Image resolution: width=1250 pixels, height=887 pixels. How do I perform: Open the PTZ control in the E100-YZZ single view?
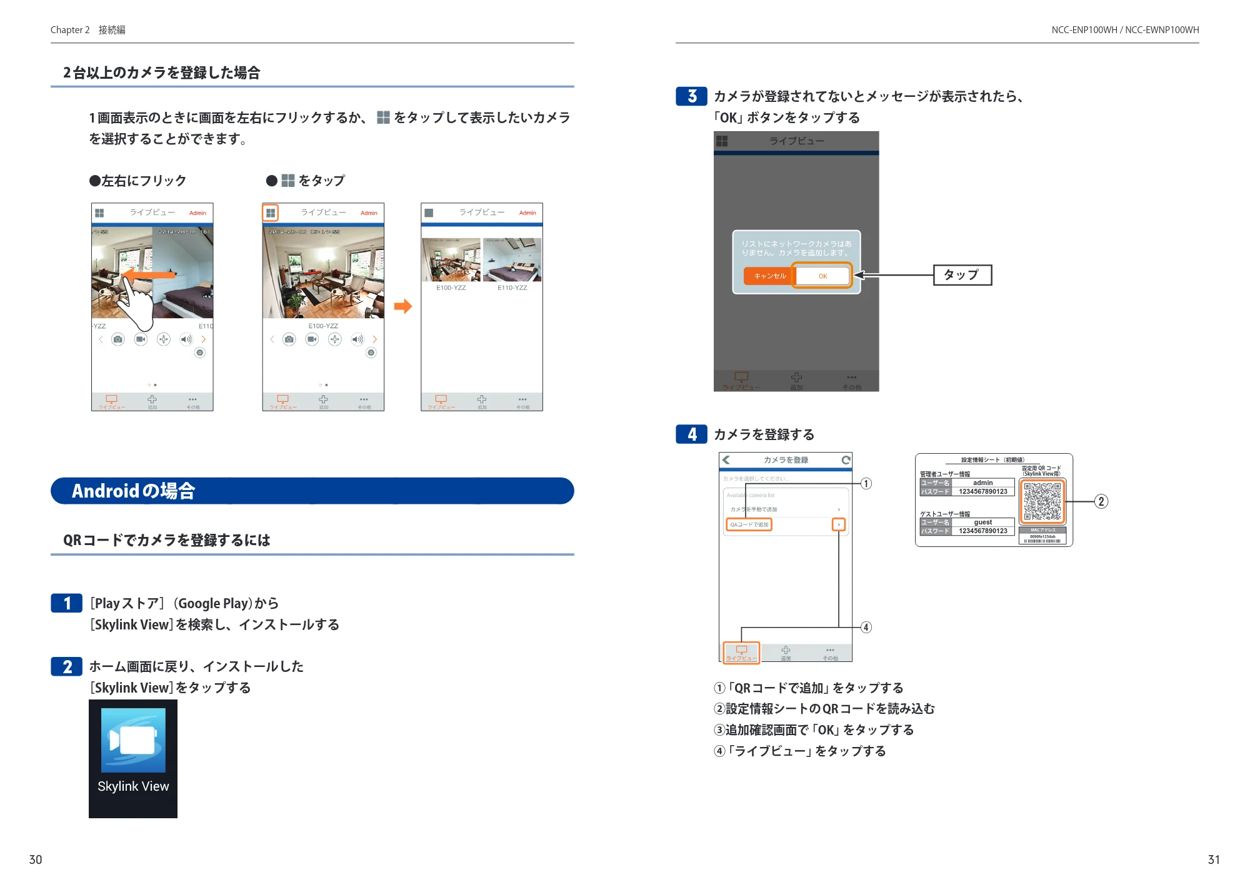tap(335, 339)
